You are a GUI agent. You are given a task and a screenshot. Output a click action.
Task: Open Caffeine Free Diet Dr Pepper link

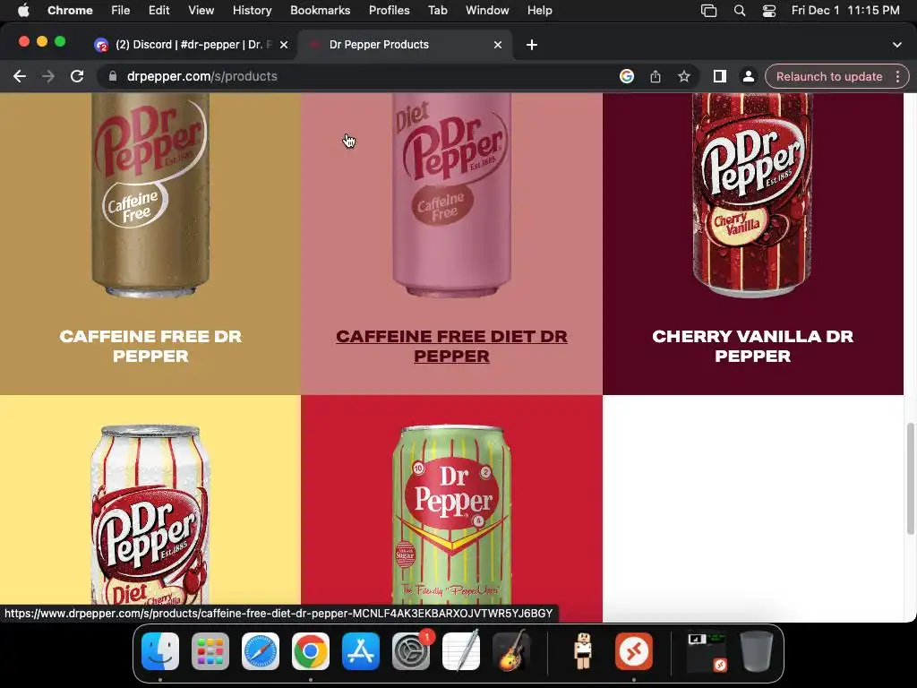click(451, 346)
